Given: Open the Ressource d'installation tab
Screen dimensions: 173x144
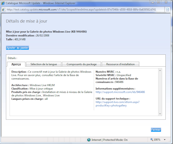Looking at the screenshot, I should click(x=120, y=64).
